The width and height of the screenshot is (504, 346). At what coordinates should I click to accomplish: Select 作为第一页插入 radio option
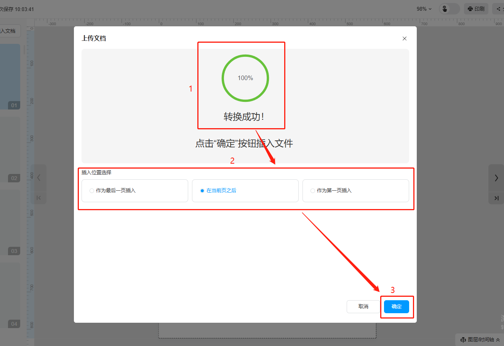pos(313,191)
